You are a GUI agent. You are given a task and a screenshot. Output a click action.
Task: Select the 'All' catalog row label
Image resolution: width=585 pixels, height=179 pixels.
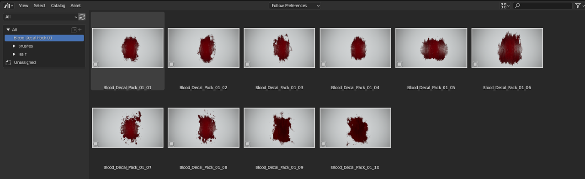pyautogui.click(x=15, y=30)
